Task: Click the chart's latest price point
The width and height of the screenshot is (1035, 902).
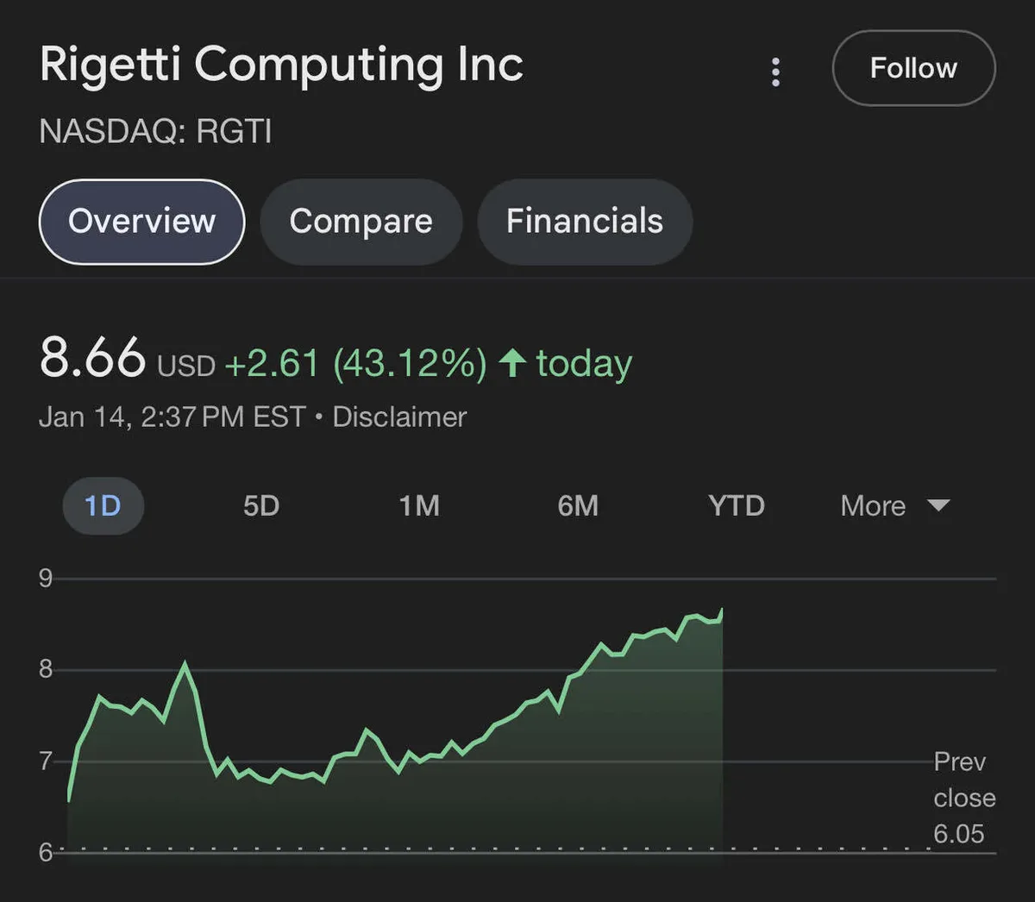Action: click(x=721, y=611)
